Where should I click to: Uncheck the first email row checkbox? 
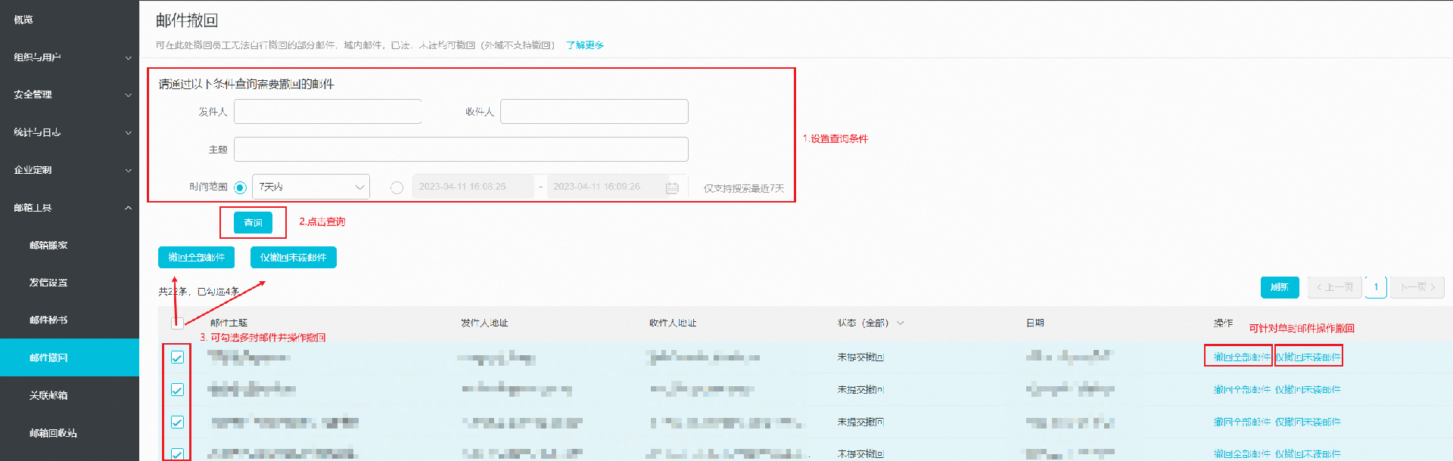(x=177, y=357)
